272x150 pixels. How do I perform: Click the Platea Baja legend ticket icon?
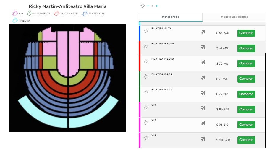(x=30, y=13)
